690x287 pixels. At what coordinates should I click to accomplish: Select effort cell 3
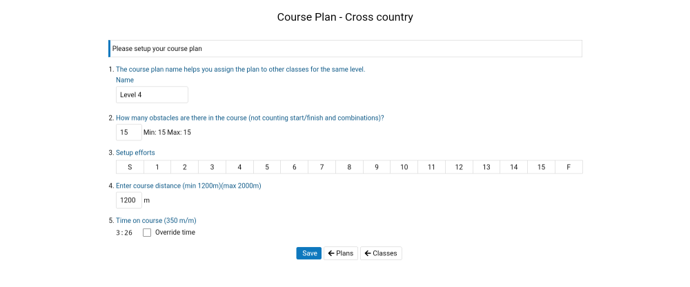coord(212,167)
